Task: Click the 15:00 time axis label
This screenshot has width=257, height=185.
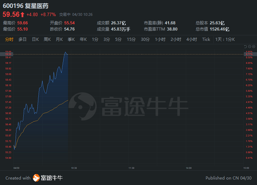Action: tap(246, 168)
